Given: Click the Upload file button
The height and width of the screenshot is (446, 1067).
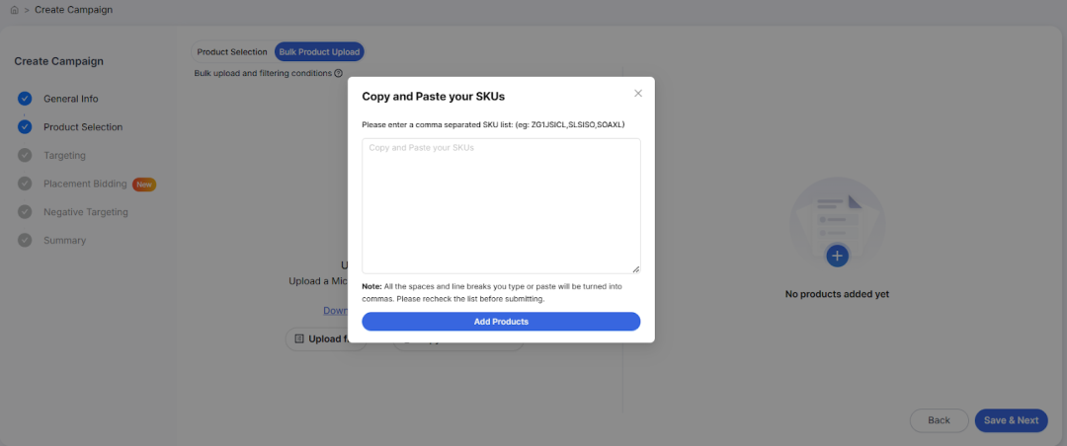Looking at the screenshot, I should (324, 339).
